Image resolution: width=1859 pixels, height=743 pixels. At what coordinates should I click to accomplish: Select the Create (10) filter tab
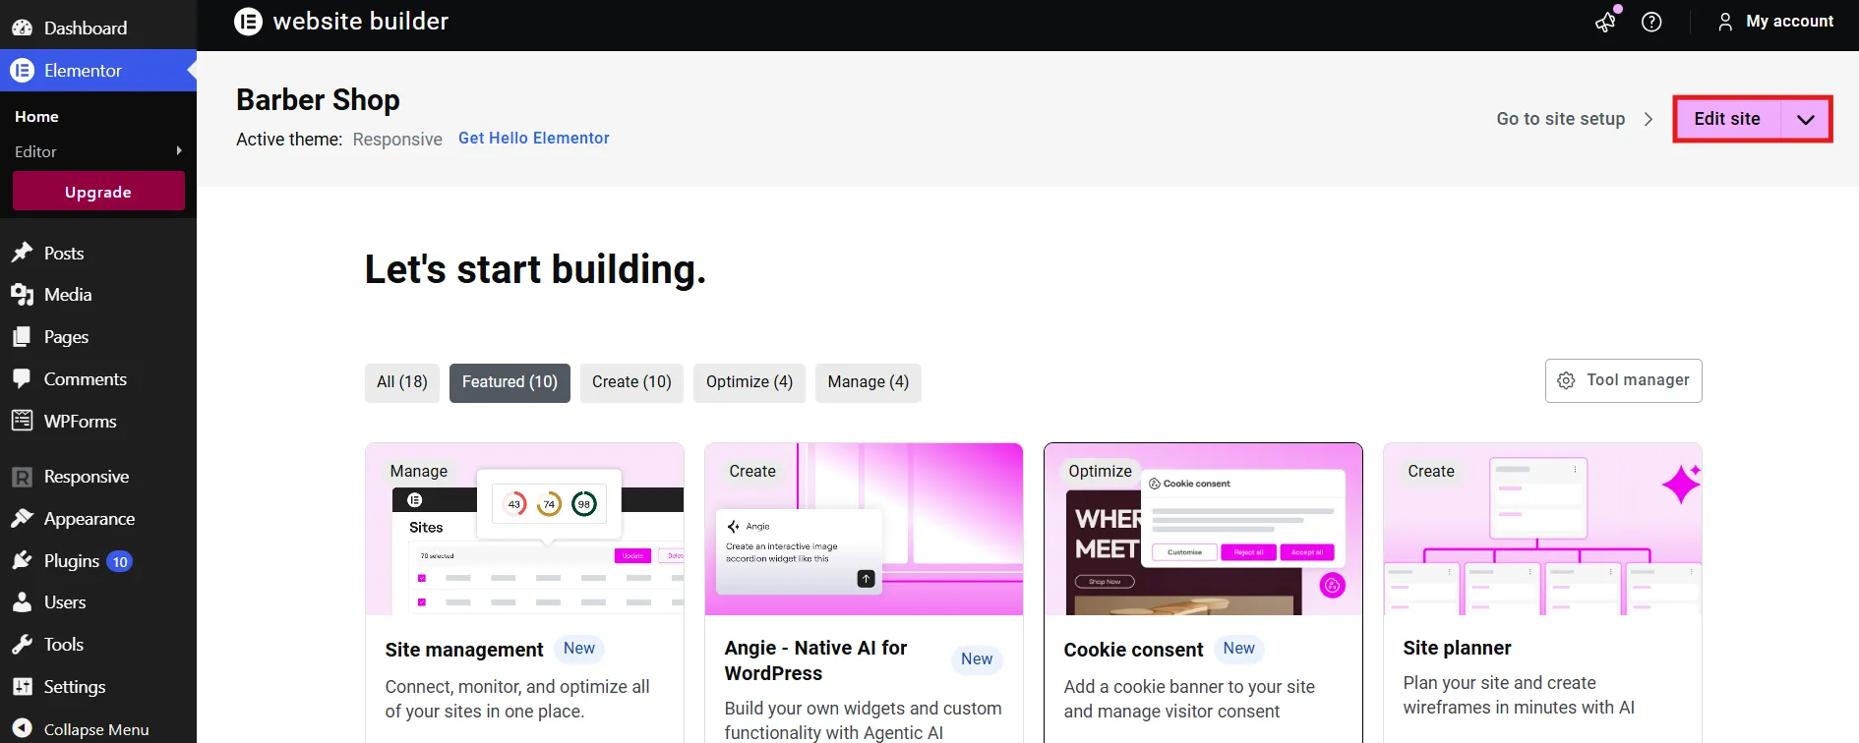coord(631,382)
